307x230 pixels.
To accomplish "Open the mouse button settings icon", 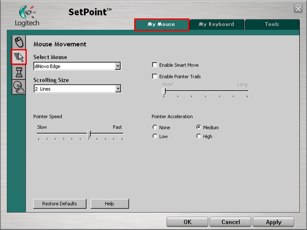I will click(x=19, y=42).
